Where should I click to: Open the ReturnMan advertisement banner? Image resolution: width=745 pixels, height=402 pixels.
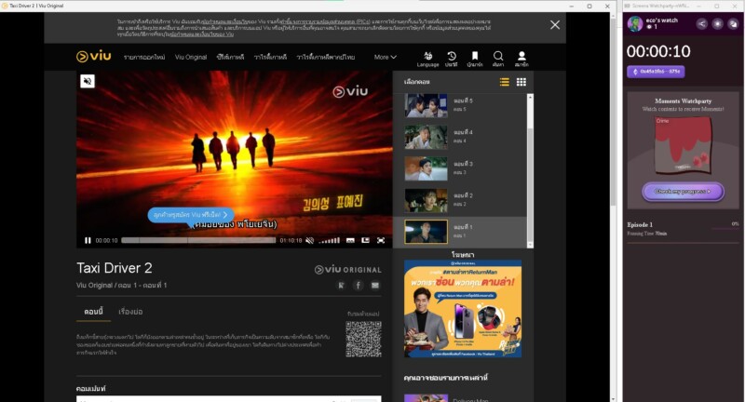(x=463, y=309)
